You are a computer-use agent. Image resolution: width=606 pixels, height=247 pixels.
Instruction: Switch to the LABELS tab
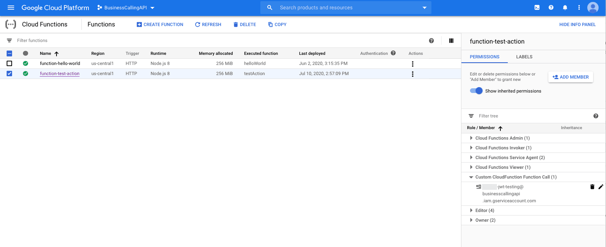[x=524, y=56]
